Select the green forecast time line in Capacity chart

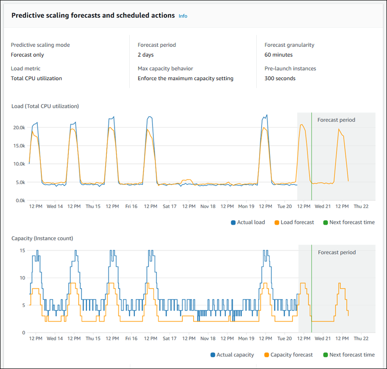coord(312,290)
